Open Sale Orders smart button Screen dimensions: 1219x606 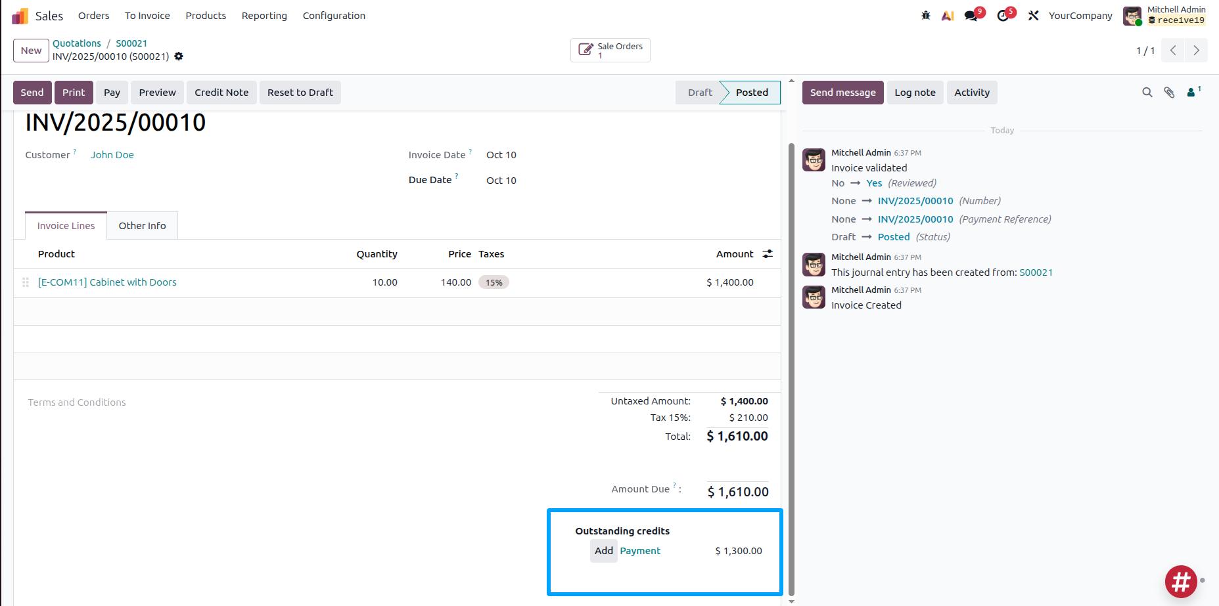click(610, 51)
